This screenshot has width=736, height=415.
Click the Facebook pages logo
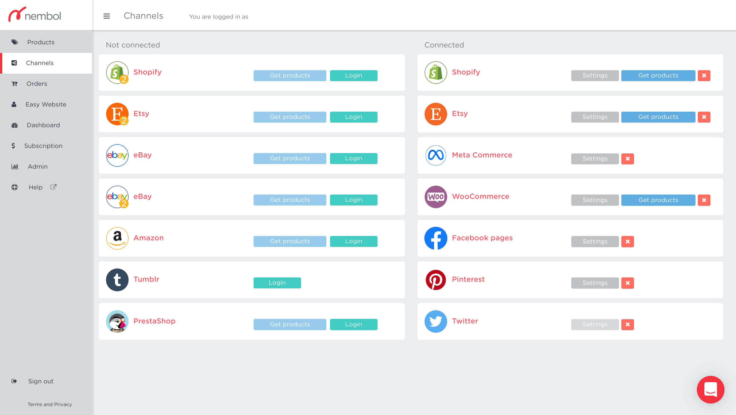click(436, 238)
